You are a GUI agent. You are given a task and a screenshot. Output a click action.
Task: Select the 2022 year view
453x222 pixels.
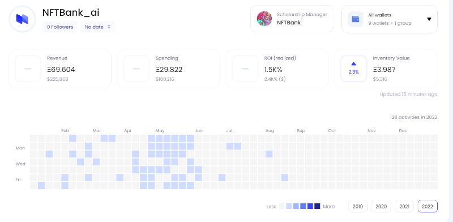428,206
